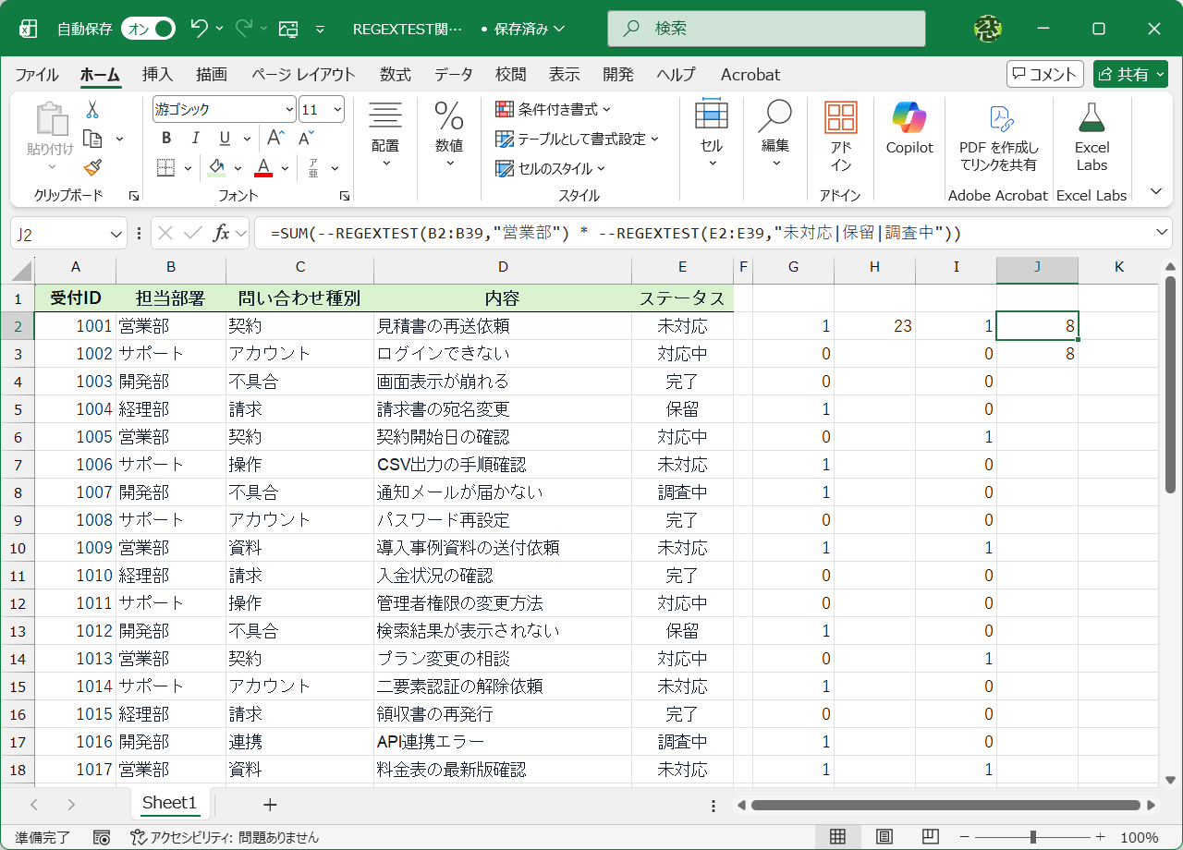The image size is (1183, 850).
Task: Click the アドイン add-ins icon
Action: (840, 135)
